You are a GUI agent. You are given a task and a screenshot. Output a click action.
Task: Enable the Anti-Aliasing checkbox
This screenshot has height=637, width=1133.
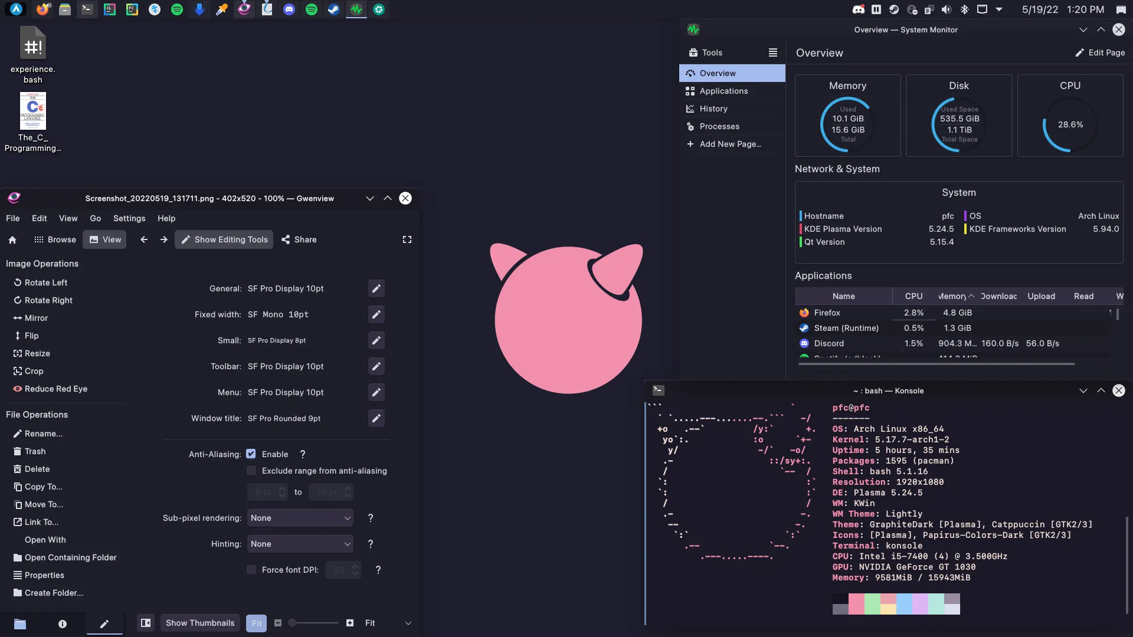pyautogui.click(x=251, y=454)
